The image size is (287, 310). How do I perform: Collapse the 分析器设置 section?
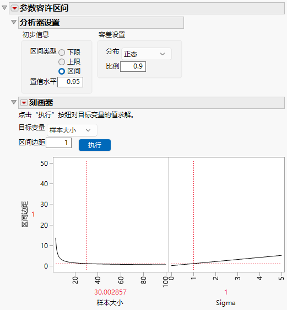[x=14, y=22]
